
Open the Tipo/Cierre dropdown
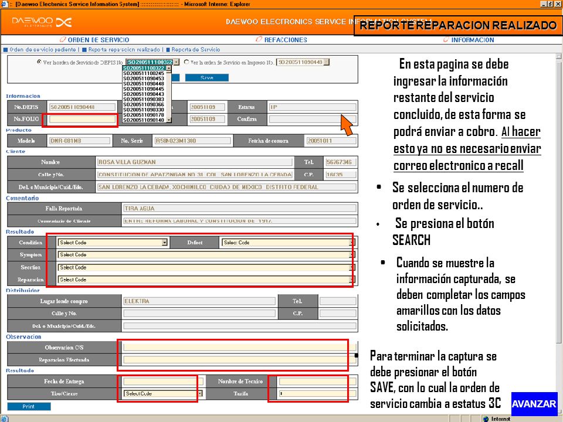(199, 394)
